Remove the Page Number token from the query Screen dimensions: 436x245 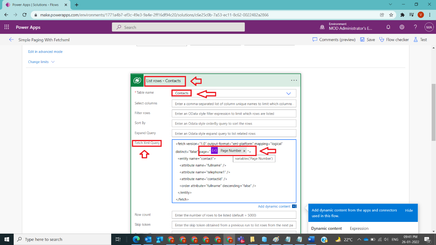tap(244, 151)
